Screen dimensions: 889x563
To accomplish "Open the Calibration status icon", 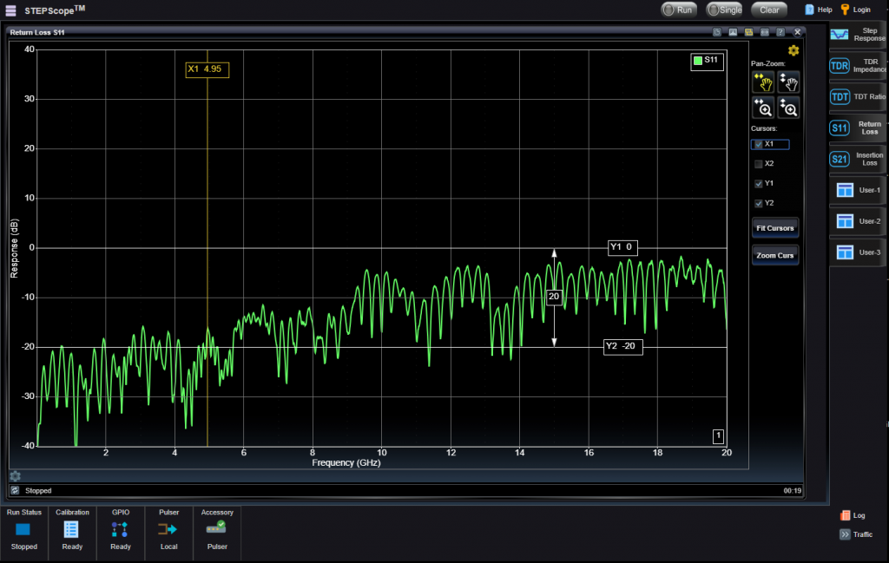I will (x=71, y=529).
